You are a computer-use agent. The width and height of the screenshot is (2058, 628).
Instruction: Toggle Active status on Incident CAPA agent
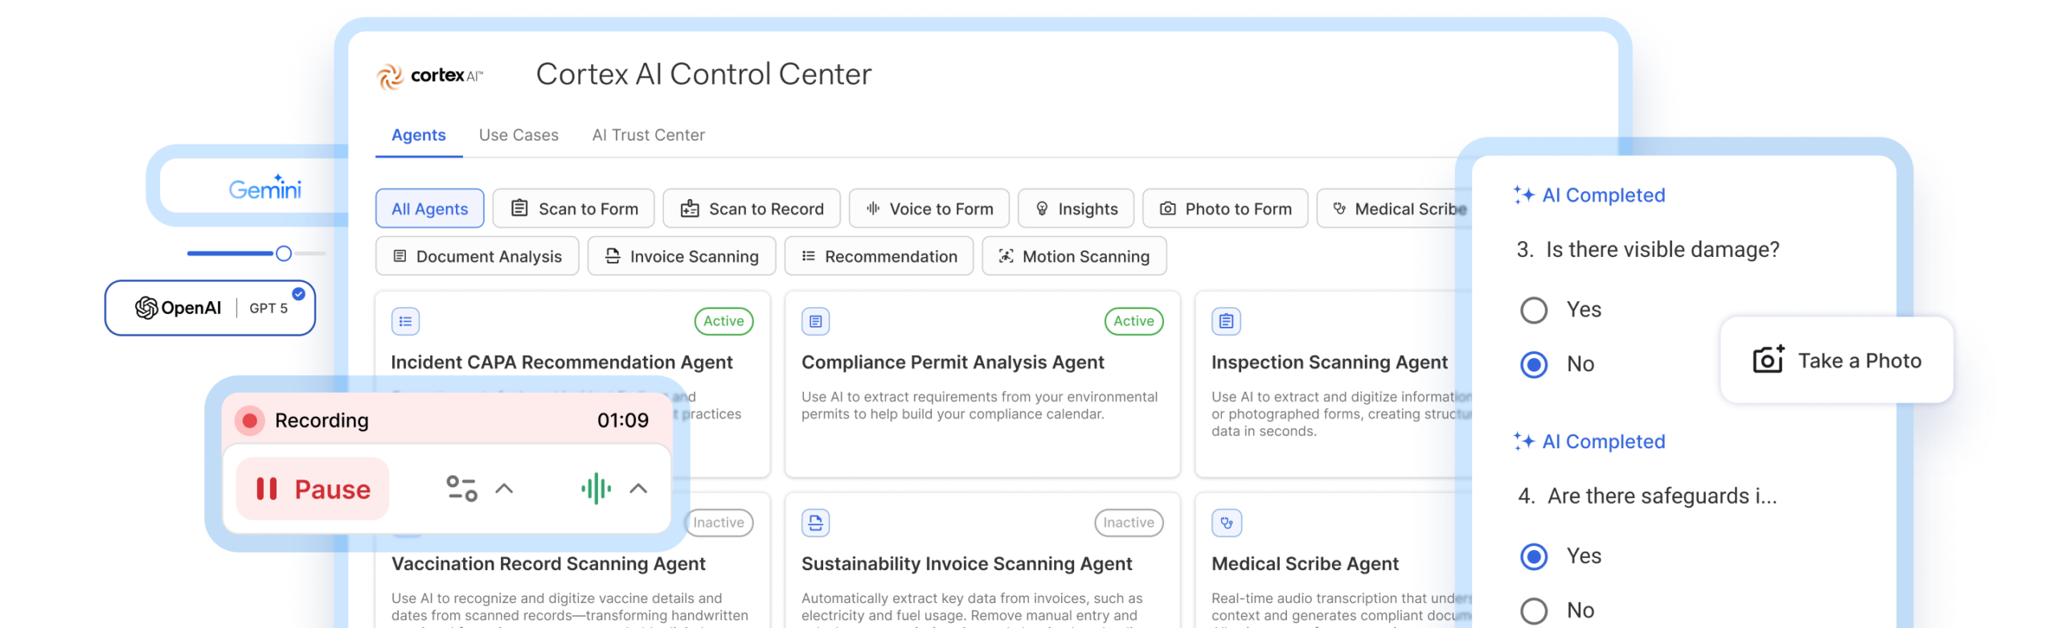point(724,321)
